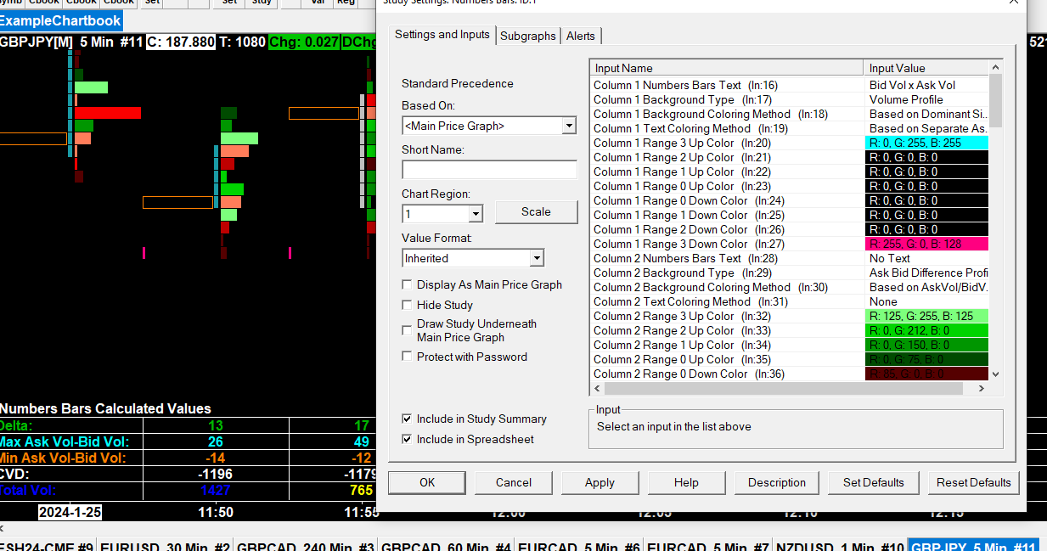Focus the Short Name text field
The height and width of the screenshot is (551, 1047).
[489, 170]
